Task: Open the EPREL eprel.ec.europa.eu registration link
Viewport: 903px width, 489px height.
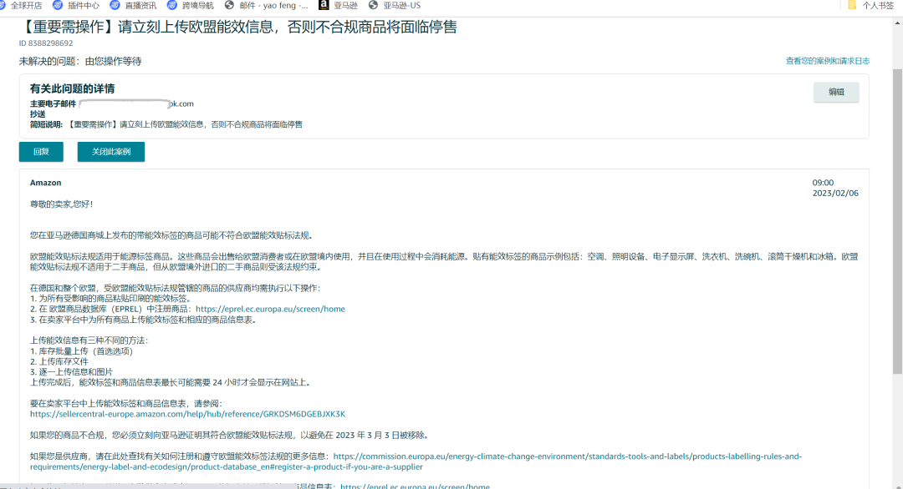Action: pos(270,309)
